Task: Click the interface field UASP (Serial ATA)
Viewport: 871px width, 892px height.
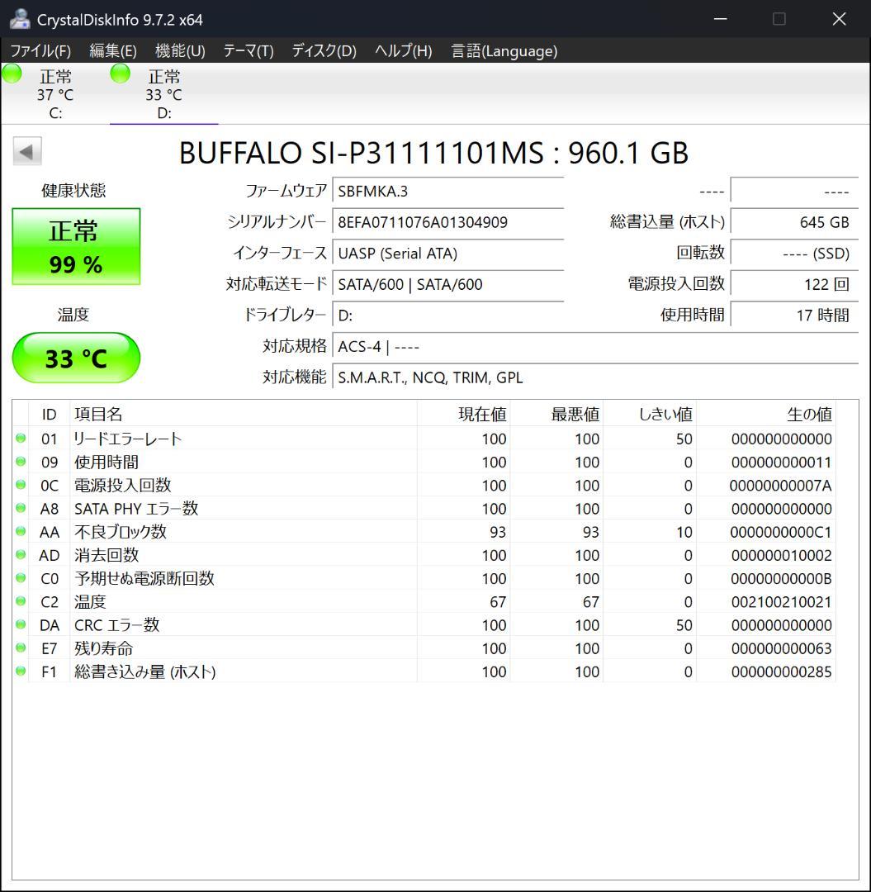Action: pyautogui.click(x=448, y=254)
